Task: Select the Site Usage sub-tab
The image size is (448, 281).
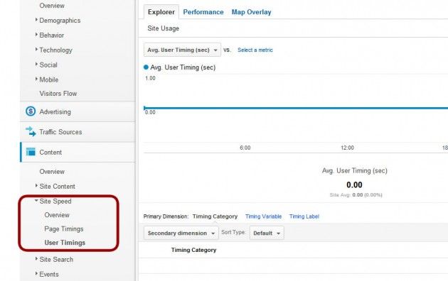Action: click(164, 28)
